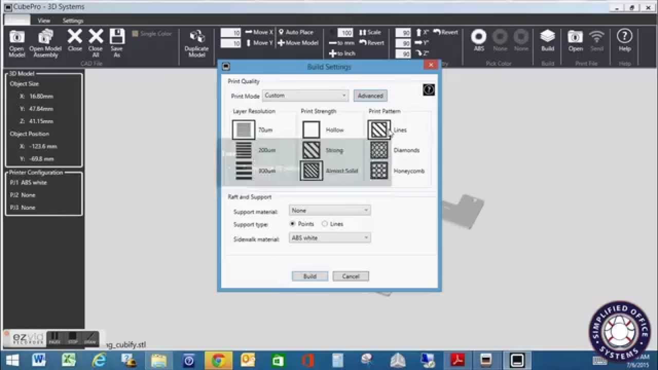Switch to the View tab
The width and height of the screenshot is (658, 370).
(44, 21)
